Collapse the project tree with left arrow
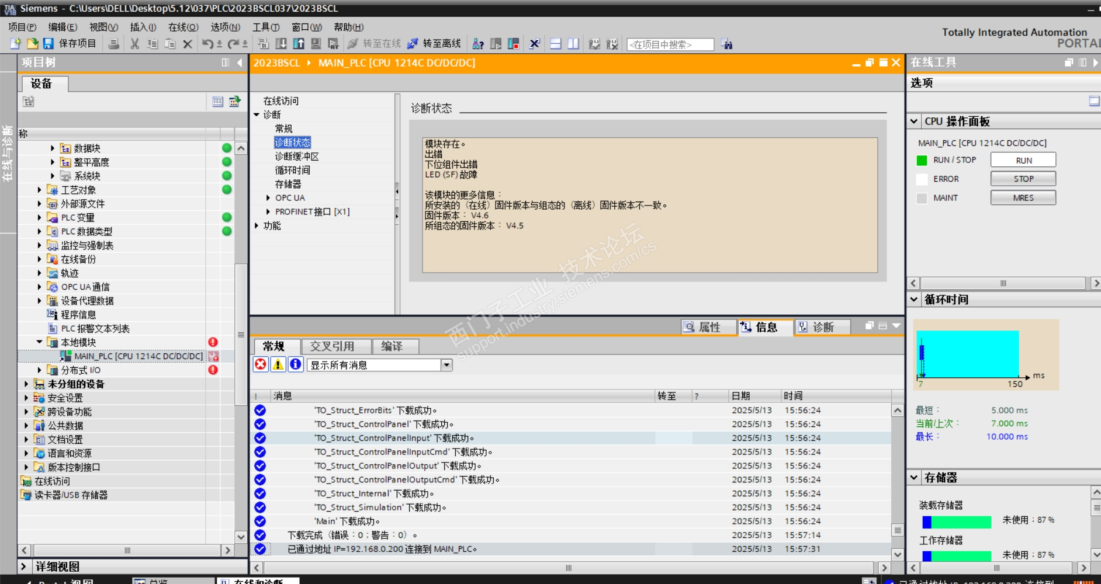Screen dimensions: 1101x584 (x=240, y=62)
